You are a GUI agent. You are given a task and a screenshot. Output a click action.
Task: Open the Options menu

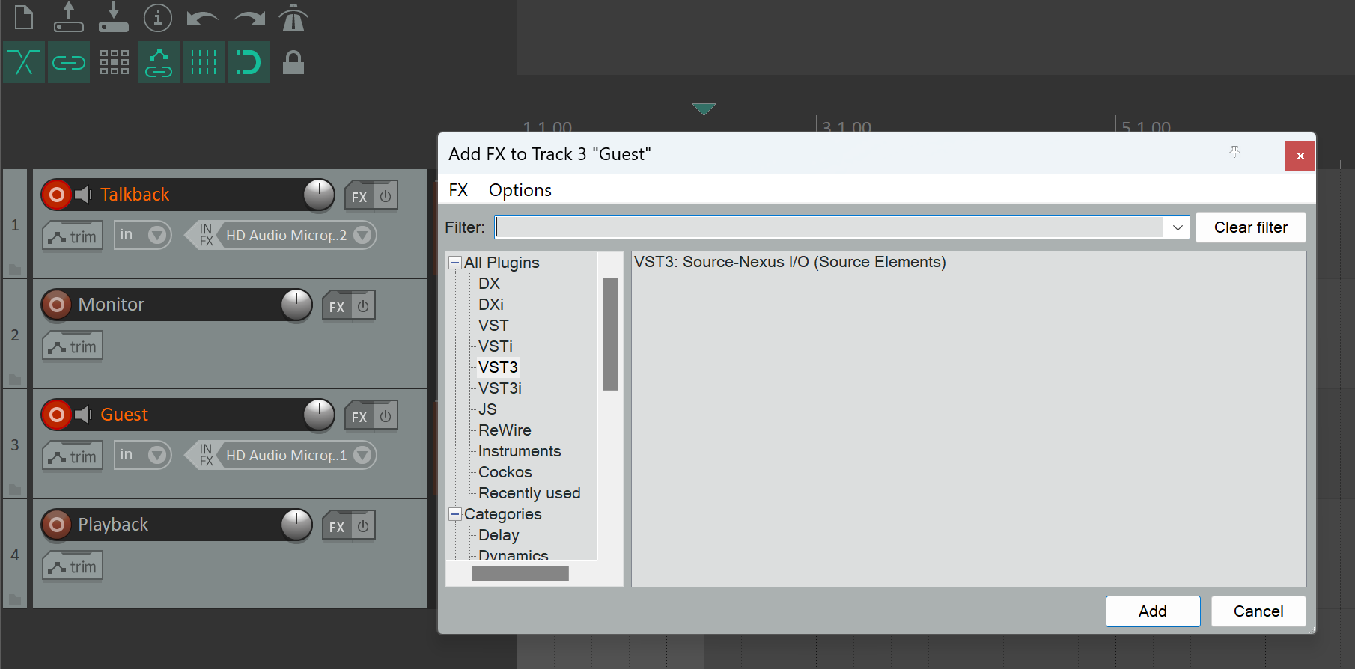tap(520, 190)
